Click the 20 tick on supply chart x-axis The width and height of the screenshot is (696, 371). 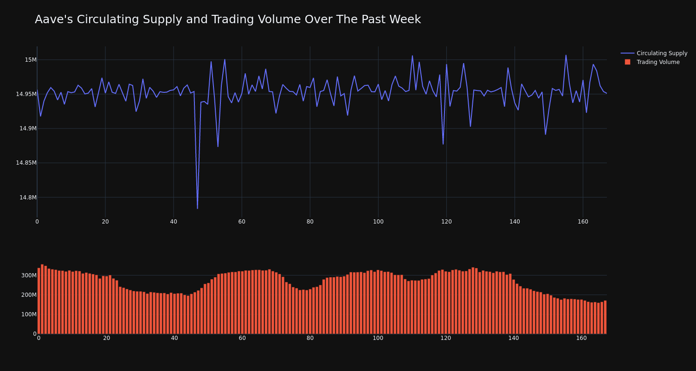(105, 222)
